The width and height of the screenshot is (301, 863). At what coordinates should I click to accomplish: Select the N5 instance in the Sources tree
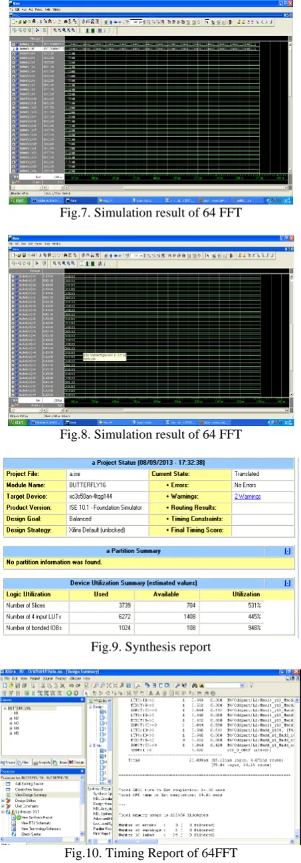click(16, 733)
